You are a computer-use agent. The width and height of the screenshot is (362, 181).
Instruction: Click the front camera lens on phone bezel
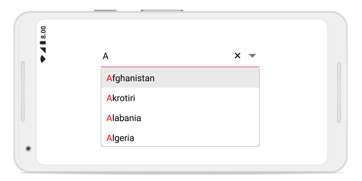[28, 149]
